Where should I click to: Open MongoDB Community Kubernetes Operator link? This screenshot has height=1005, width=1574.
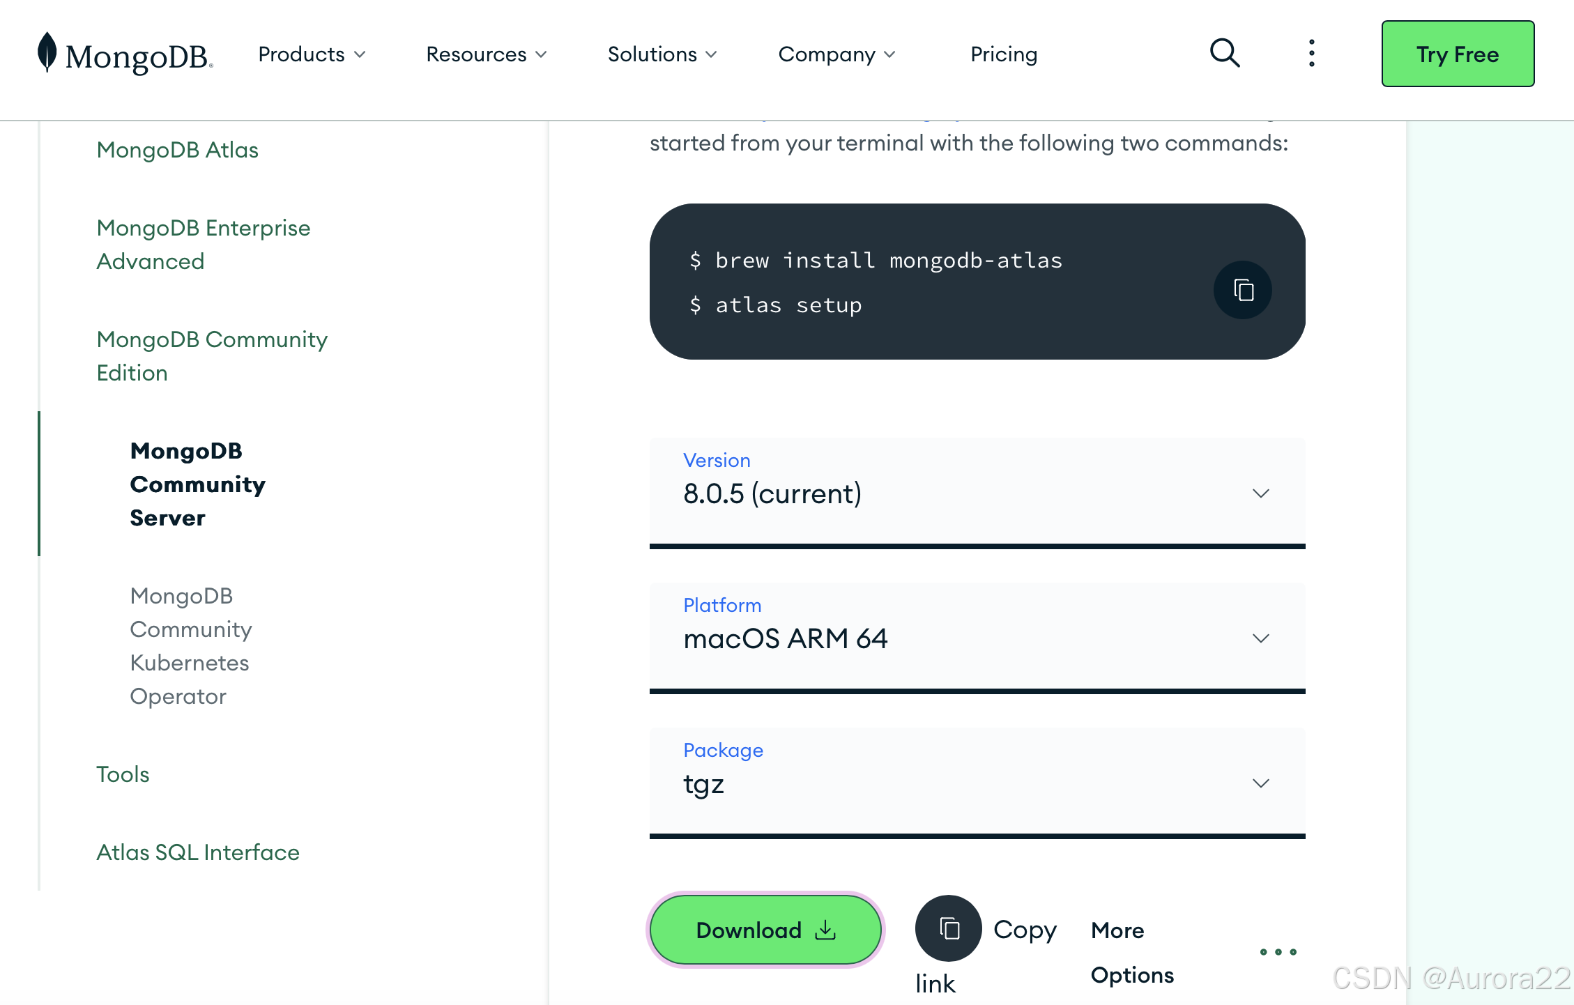pos(190,646)
